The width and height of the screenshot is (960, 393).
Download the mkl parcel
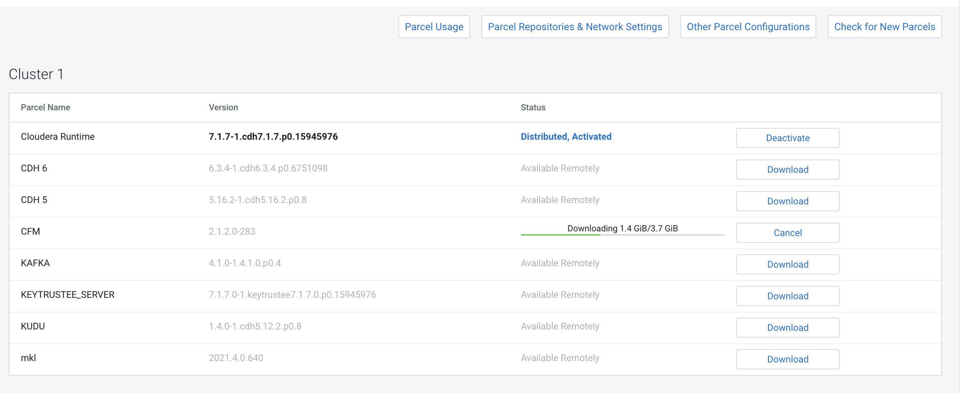point(788,360)
